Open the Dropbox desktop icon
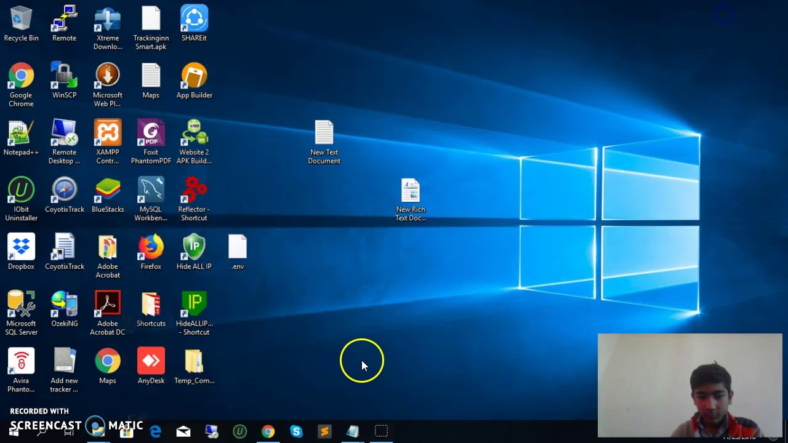 click(21, 252)
